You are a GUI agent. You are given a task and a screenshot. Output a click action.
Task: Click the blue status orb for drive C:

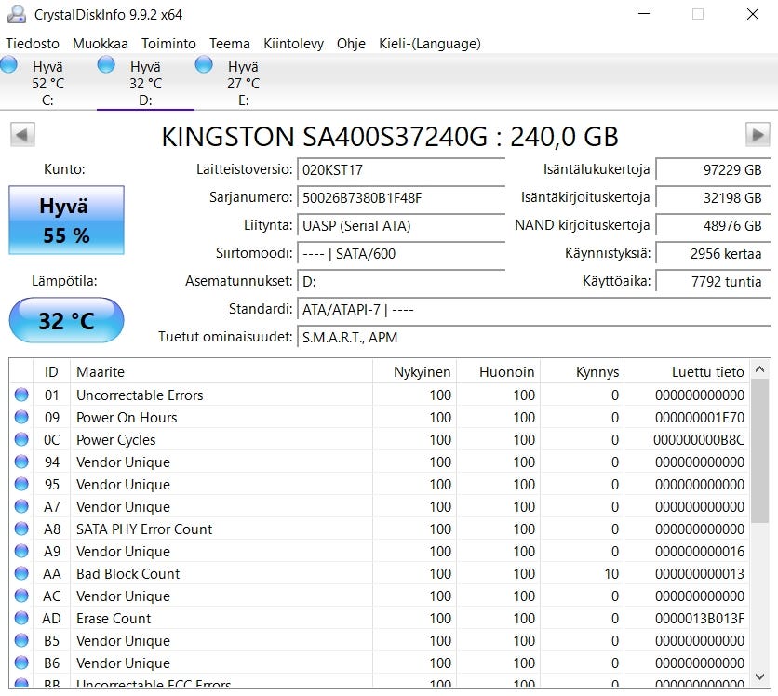(x=9, y=64)
